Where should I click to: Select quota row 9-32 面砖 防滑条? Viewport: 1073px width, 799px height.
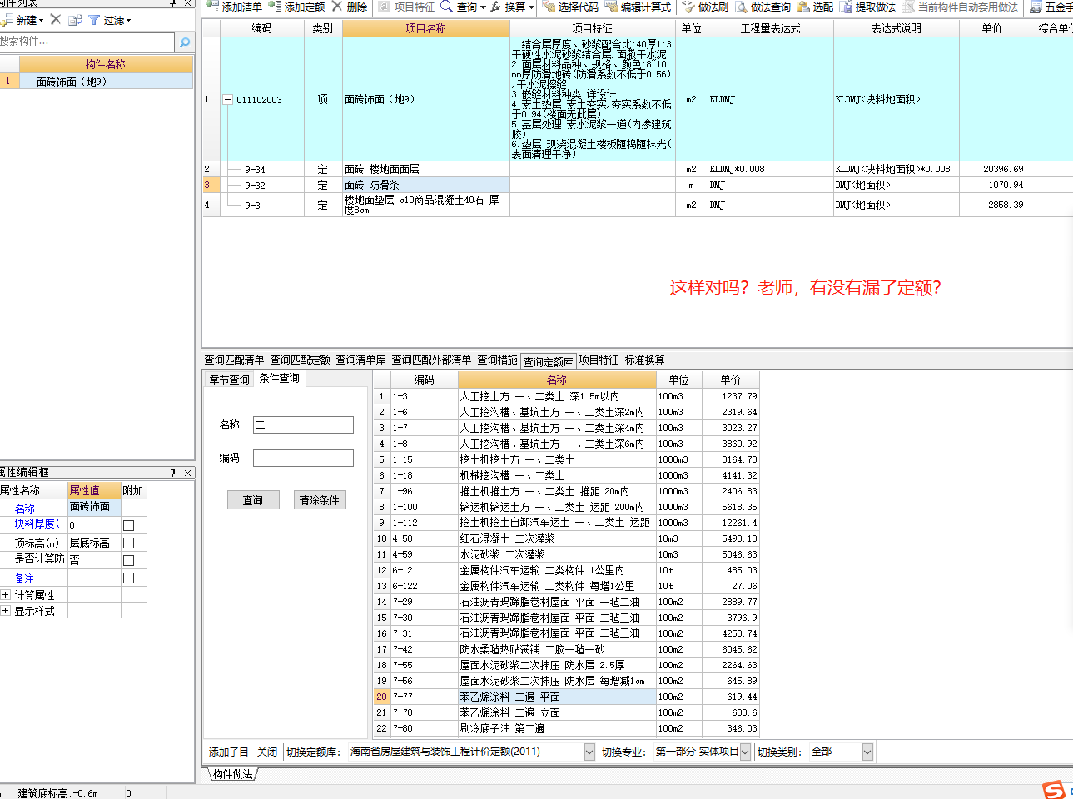637,185
